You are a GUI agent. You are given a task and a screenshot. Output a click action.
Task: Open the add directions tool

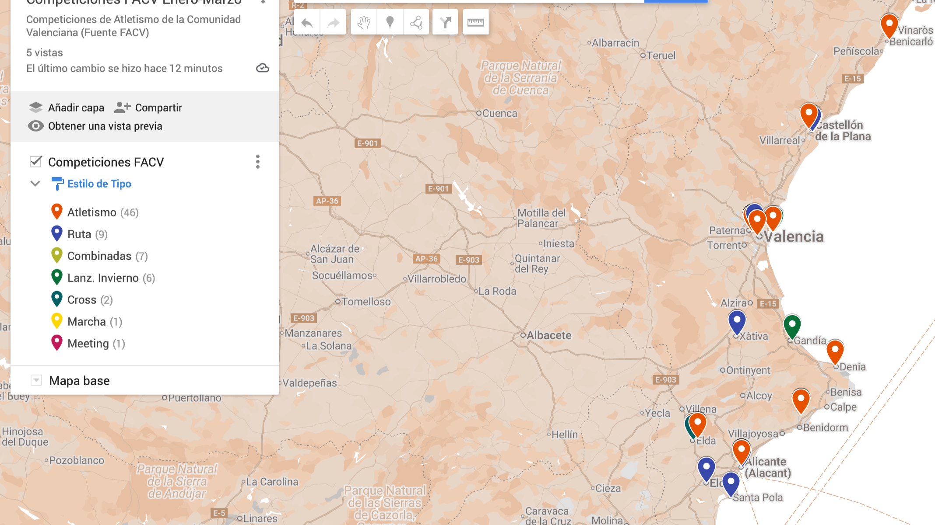[445, 22]
